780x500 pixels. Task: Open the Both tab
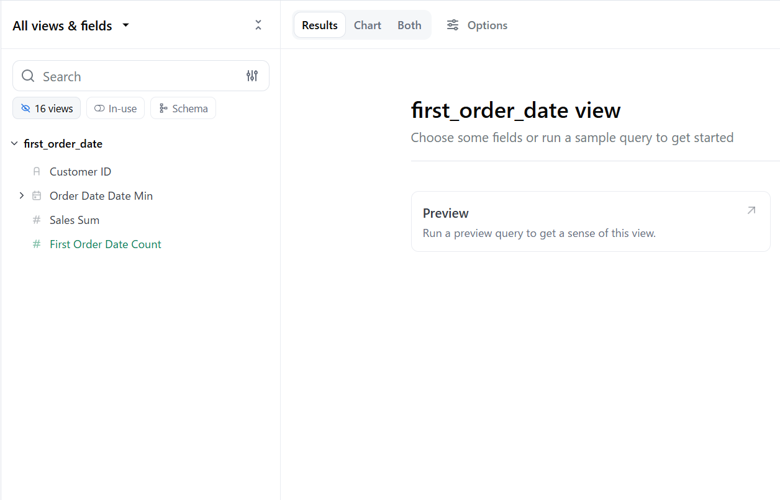pos(409,25)
